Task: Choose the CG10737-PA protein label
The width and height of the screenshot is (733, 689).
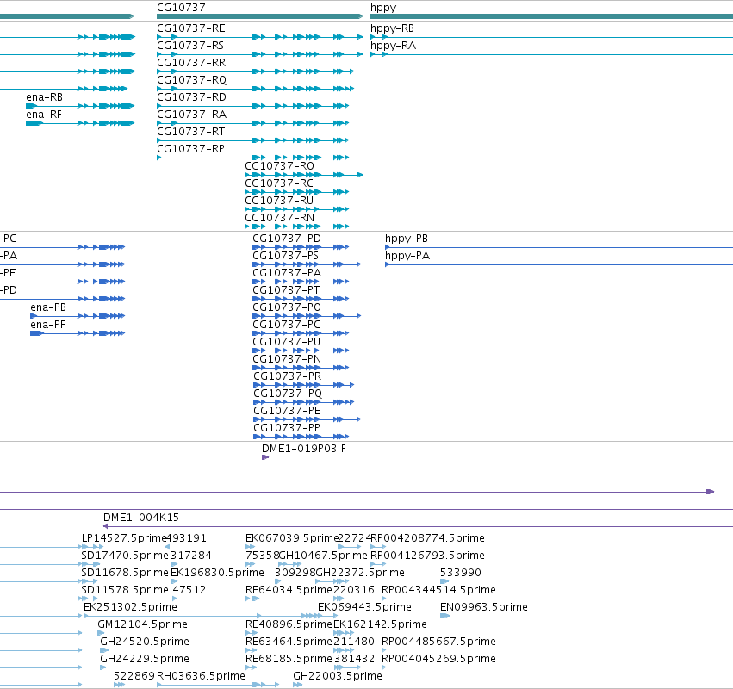Action: [287, 273]
